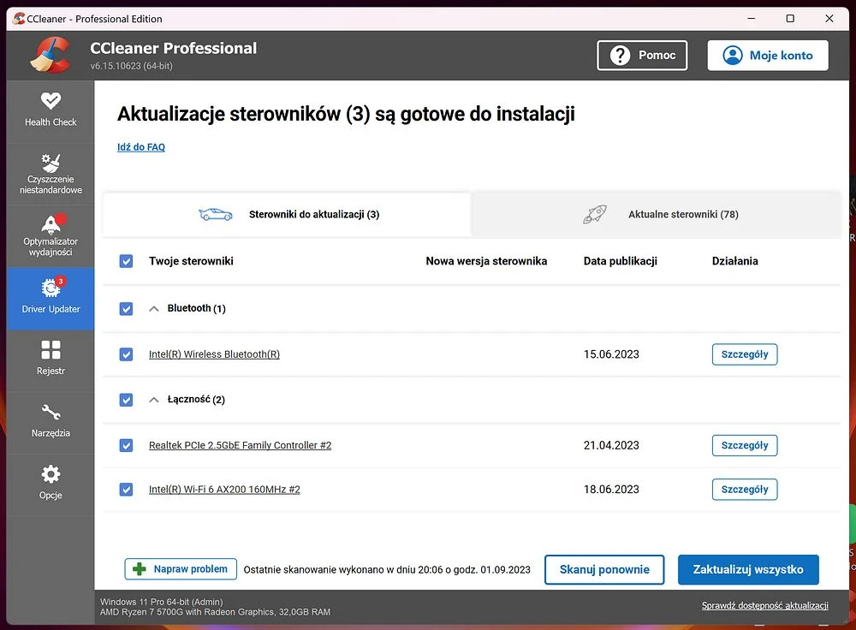Uncheck Intel(R) Wireless Bluetooth(R) checkbox

[x=126, y=354]
